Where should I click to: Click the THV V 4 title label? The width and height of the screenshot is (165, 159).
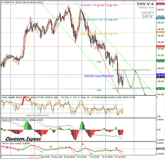click(145, 4)
